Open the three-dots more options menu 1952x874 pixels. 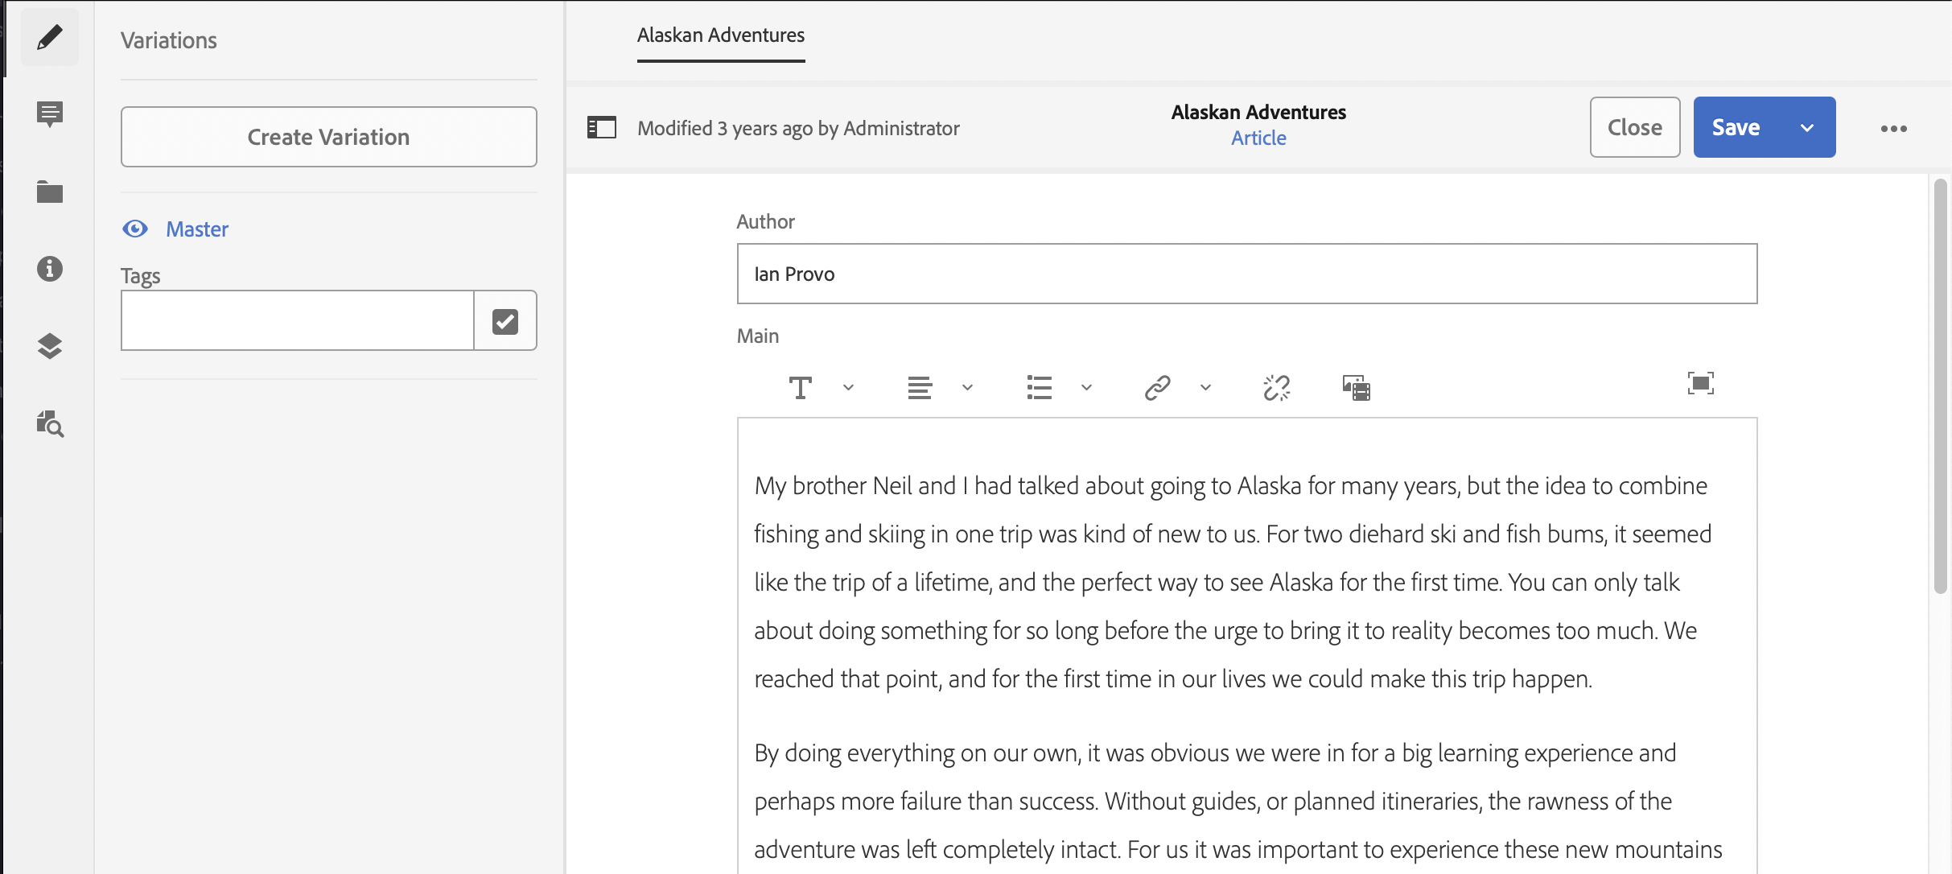[1893, 129]
